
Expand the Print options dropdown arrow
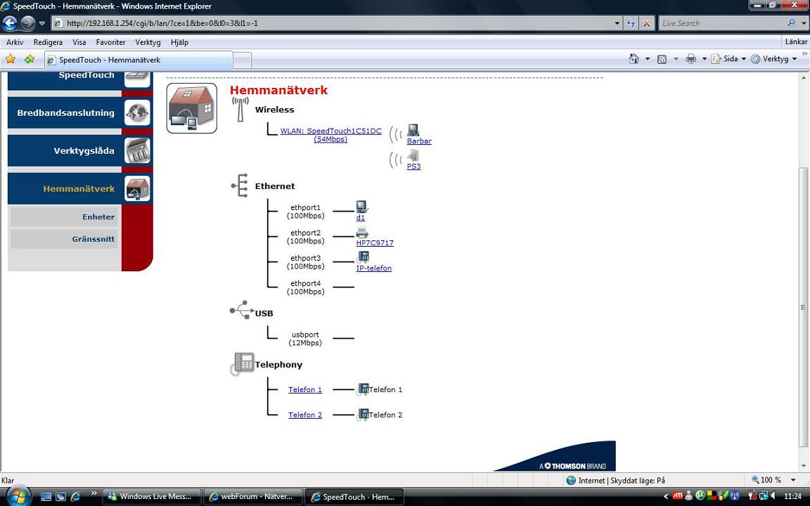tap(704, 59)
